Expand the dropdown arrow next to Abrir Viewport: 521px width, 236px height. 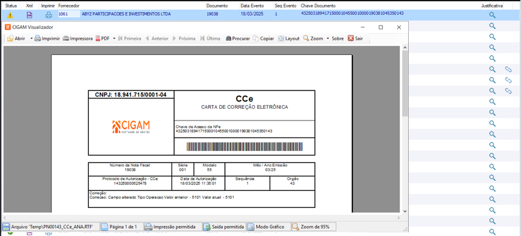click(31, 39)
